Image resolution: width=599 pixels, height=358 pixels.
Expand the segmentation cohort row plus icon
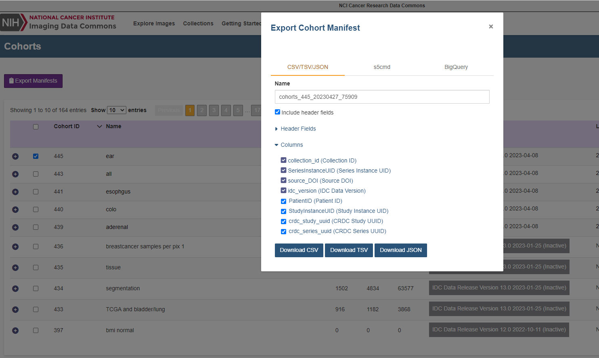pyautogui.click(x=15, y=288)
